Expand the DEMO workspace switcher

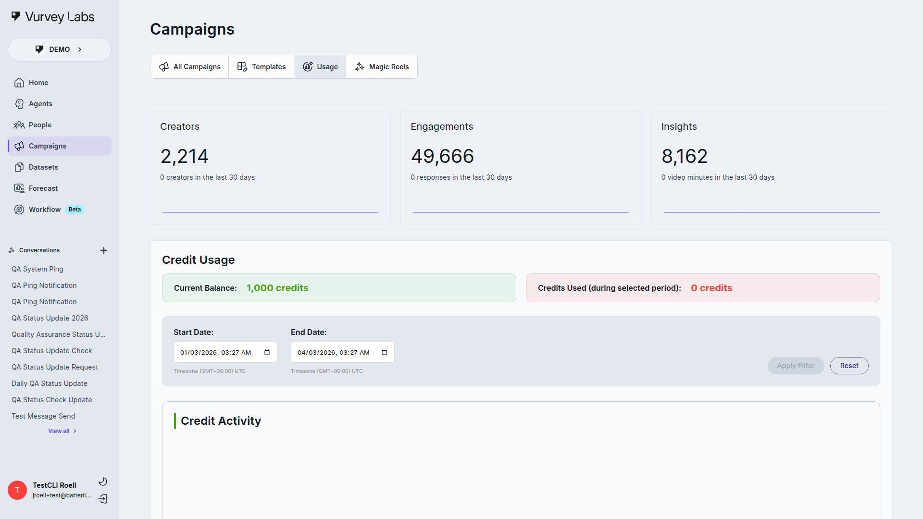pos(60,49)
